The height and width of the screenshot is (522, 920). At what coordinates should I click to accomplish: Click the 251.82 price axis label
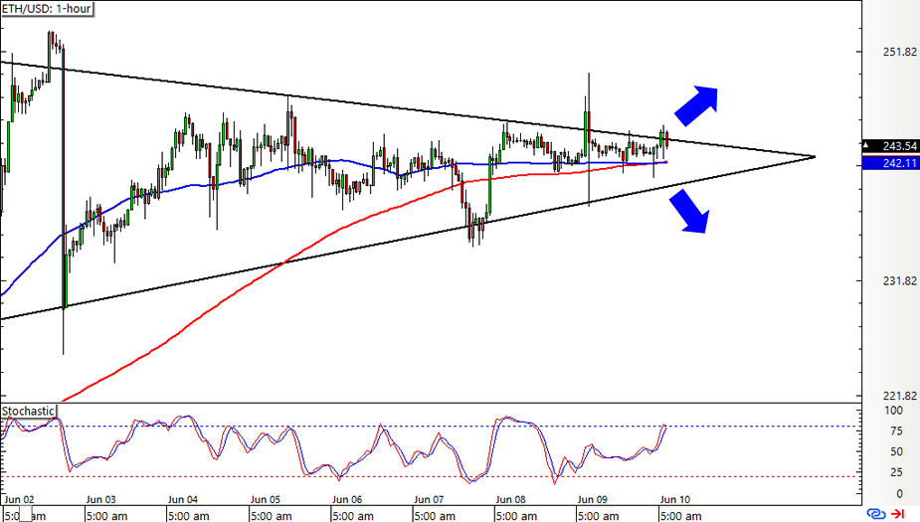(900, 52)
